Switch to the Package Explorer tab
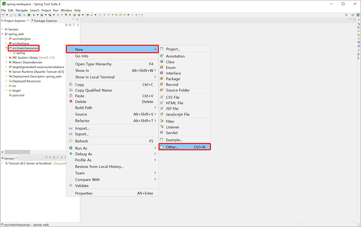 44,21
